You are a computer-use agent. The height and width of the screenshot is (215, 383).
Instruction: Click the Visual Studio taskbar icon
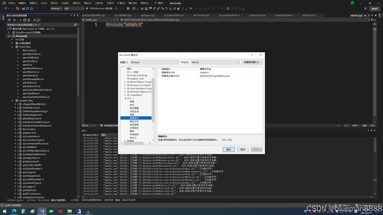[42, 211]
